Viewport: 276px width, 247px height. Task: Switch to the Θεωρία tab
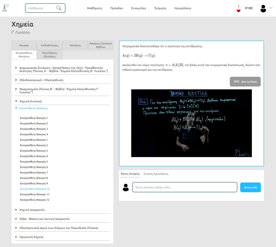point(24,45)
